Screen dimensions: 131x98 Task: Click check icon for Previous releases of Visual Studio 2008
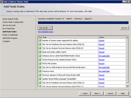[40, 75]
